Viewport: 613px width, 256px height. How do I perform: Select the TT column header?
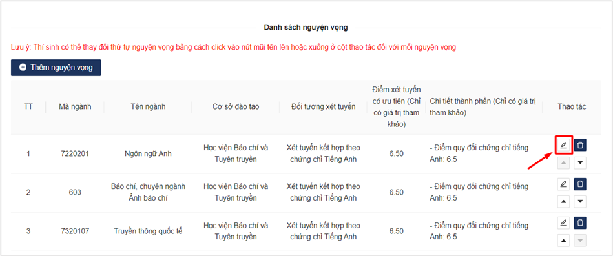[x=28, y=107]
